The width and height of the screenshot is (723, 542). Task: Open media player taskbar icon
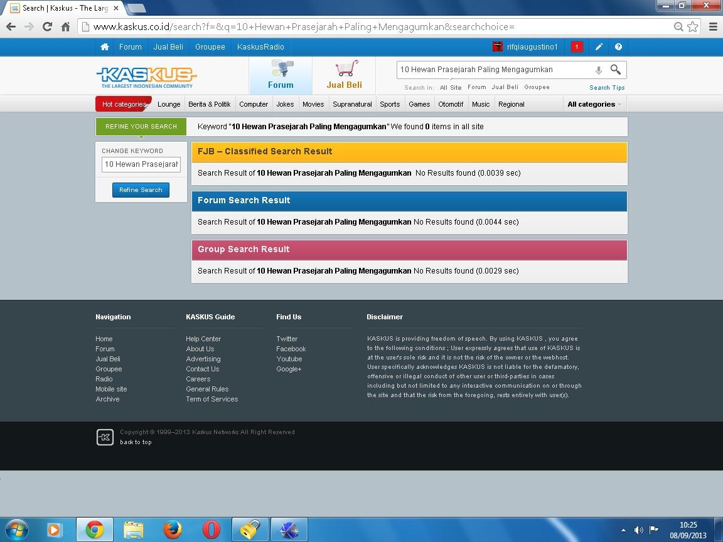coord(55,530)
